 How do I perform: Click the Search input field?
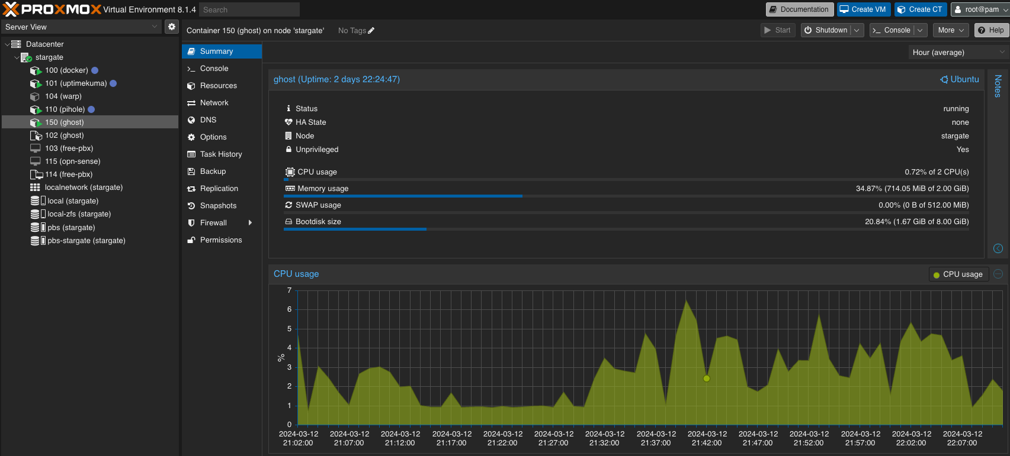click(249, 9)
